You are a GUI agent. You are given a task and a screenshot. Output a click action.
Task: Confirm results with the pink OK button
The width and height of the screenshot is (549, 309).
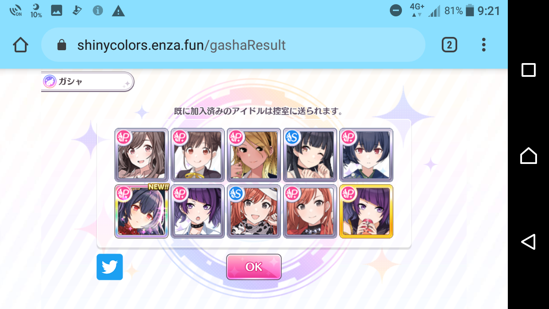click(x=254, y=267)
